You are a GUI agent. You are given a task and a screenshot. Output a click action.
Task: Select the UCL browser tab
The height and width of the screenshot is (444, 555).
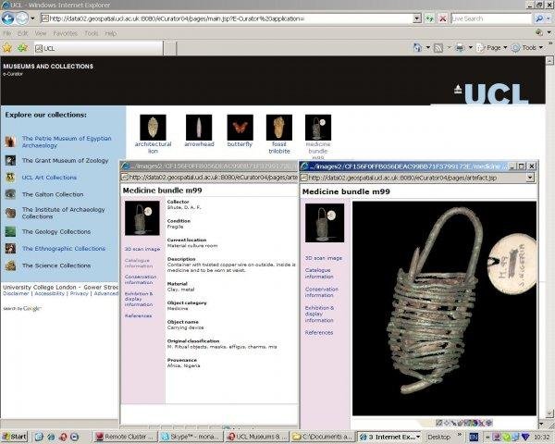(98, 48)
